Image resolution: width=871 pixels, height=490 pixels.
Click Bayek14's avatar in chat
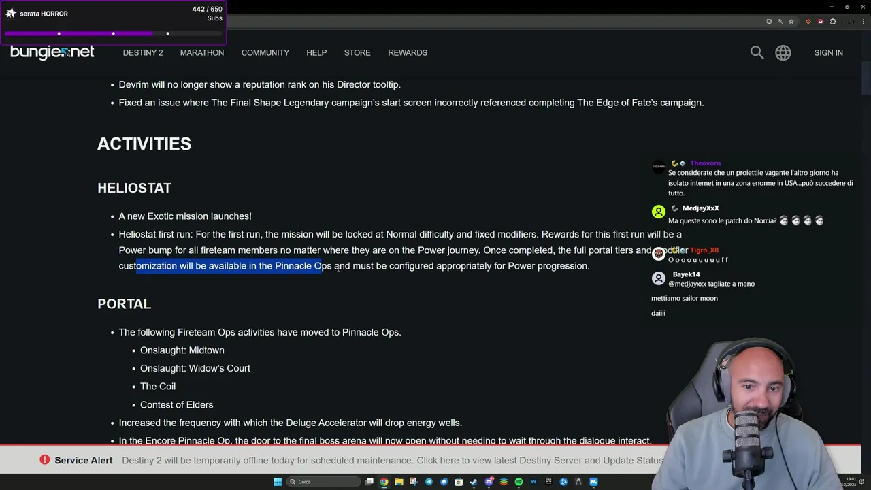click(x=658, y=278)
